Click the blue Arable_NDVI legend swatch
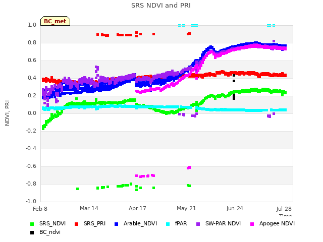This screenshot has width=323, height=242. tap(117, 224)
